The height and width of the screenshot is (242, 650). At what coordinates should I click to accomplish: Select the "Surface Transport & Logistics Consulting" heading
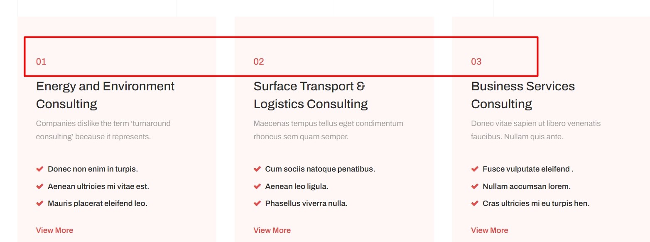pos(310,95)
